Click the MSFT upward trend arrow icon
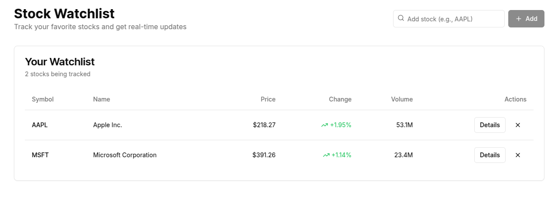Screen dimensions: 551x223 tap(326, 155)
